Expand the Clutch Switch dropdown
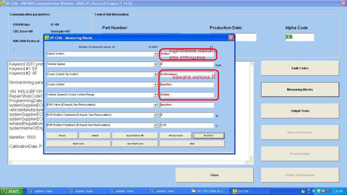The image size is (347, 195). point(155,54)
